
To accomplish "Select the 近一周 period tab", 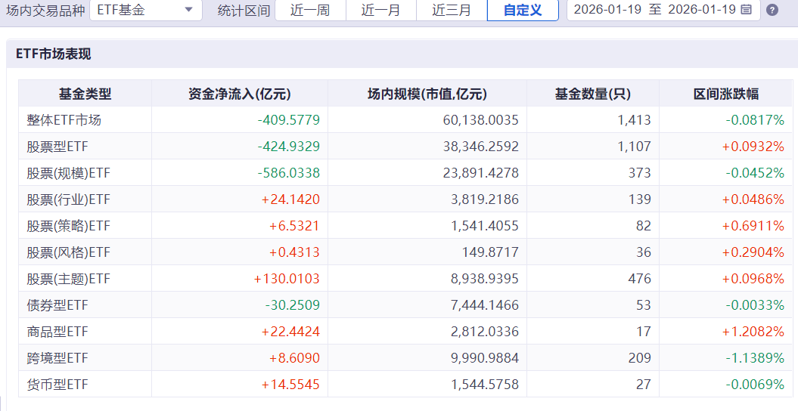I will coord(310,10).
